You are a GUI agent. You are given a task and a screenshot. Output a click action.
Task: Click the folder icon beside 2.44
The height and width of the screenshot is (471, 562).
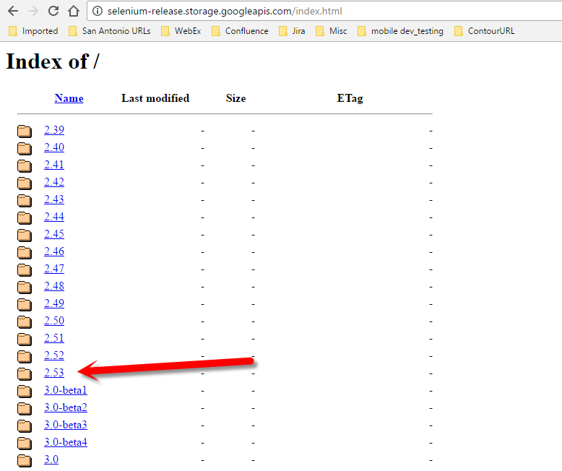coord(25,217)
